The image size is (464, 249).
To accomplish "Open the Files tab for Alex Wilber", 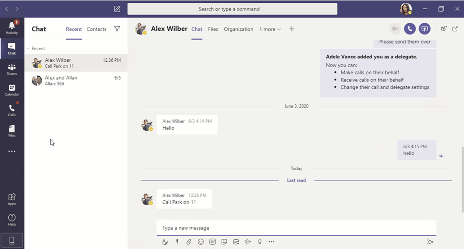I will click(213, 29).
